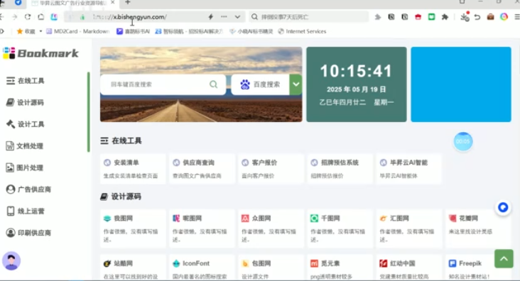Click the clock panel showing 10:15:41
Image resolution: width=520 pixels, height=281 pixels.
(x=357, y=84)
